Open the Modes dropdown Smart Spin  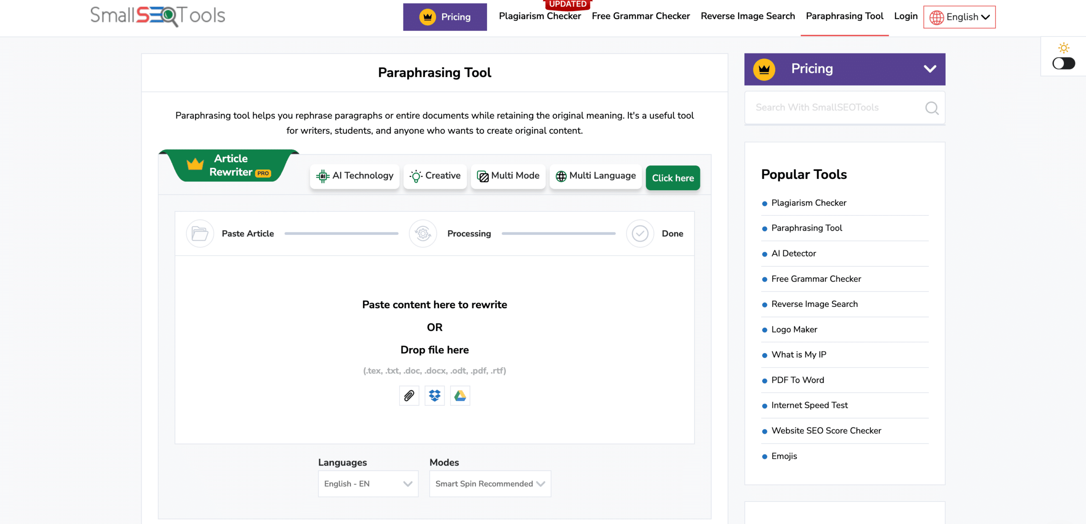(490, 484)
